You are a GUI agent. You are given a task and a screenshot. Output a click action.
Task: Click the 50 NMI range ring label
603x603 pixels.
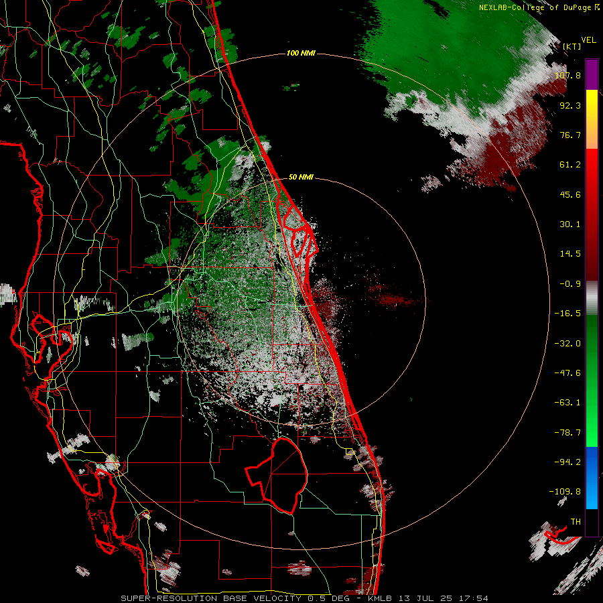(x=301, y=177)
